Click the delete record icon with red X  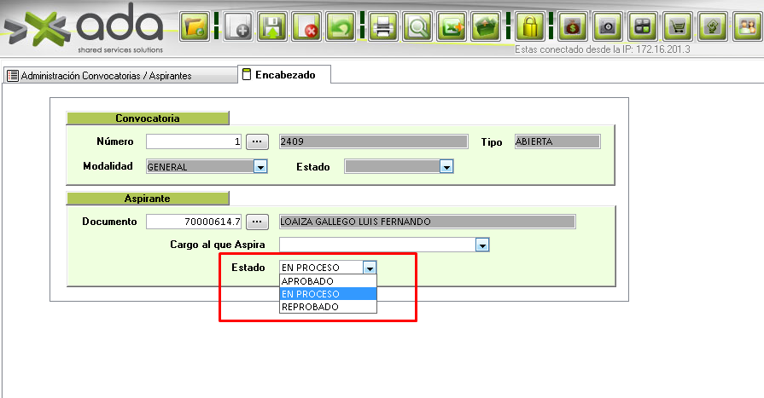(306, 26)
